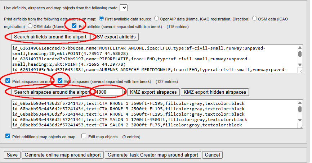The height and width of the screenshot is (163, 312).
Task: Toggle Edit airspaces checkbox
Action: 60,81
